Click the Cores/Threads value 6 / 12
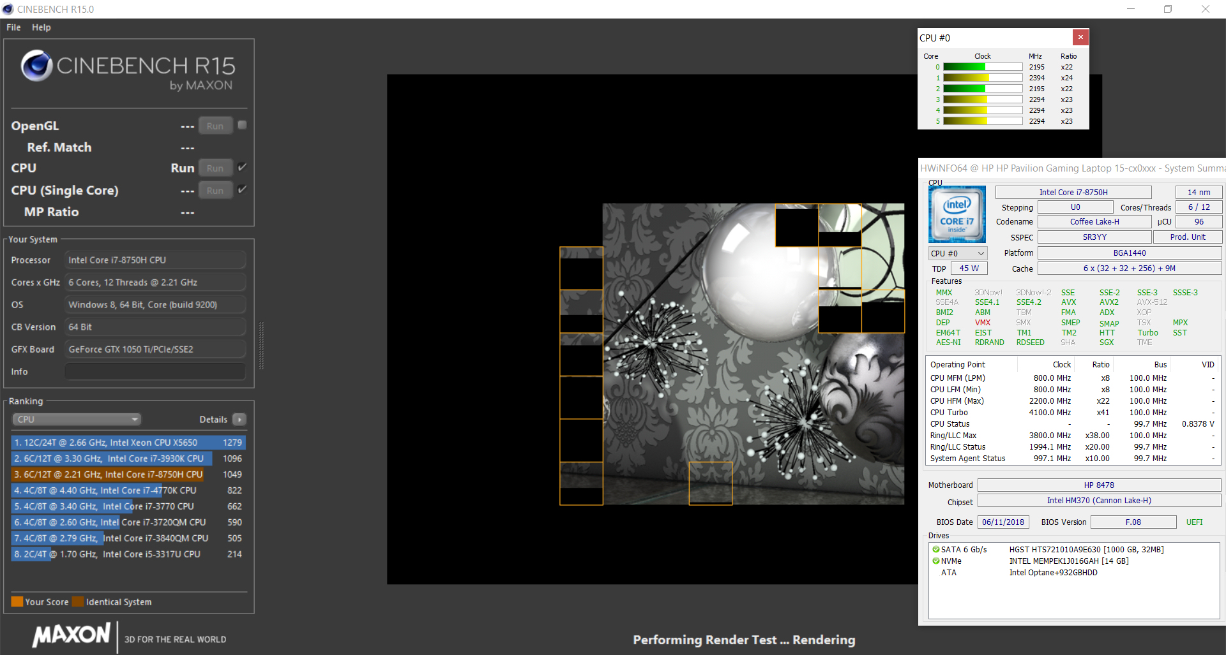 click(1199, 207)
